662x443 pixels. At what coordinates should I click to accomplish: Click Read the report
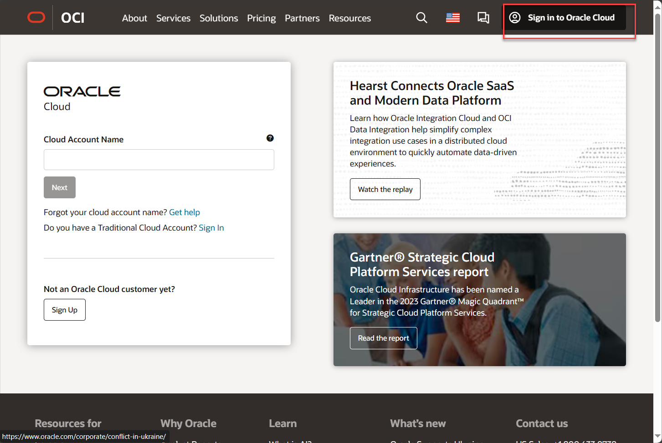point(383,338)
